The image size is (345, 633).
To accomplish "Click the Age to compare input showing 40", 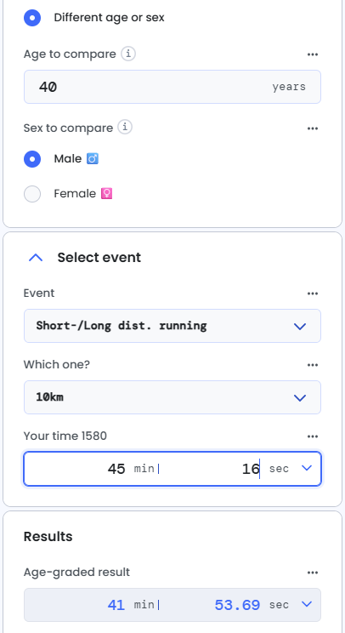I will [x=172, y=87].
